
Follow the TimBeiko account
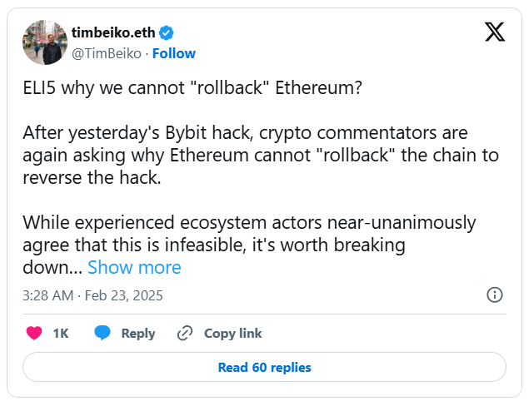click(173, 53)
